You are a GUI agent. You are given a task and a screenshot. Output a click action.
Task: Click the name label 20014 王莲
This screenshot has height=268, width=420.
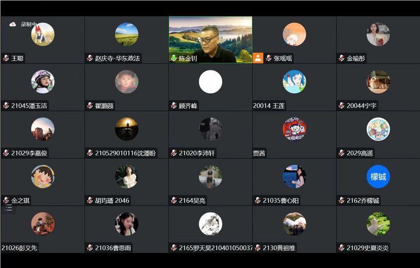pyautogui.click(x=269, y=106)
